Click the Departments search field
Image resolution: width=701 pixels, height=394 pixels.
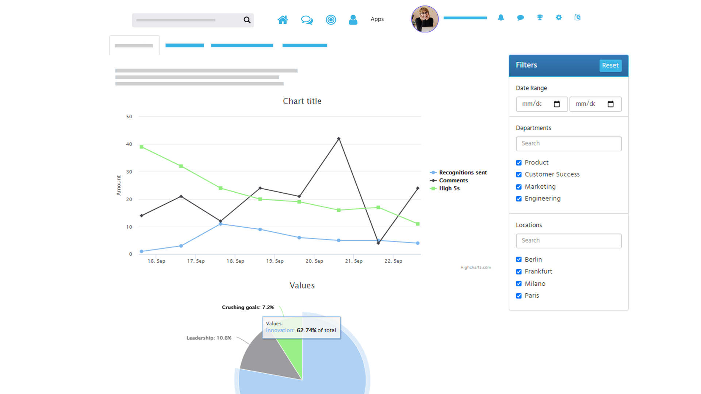tap(568, 144)
